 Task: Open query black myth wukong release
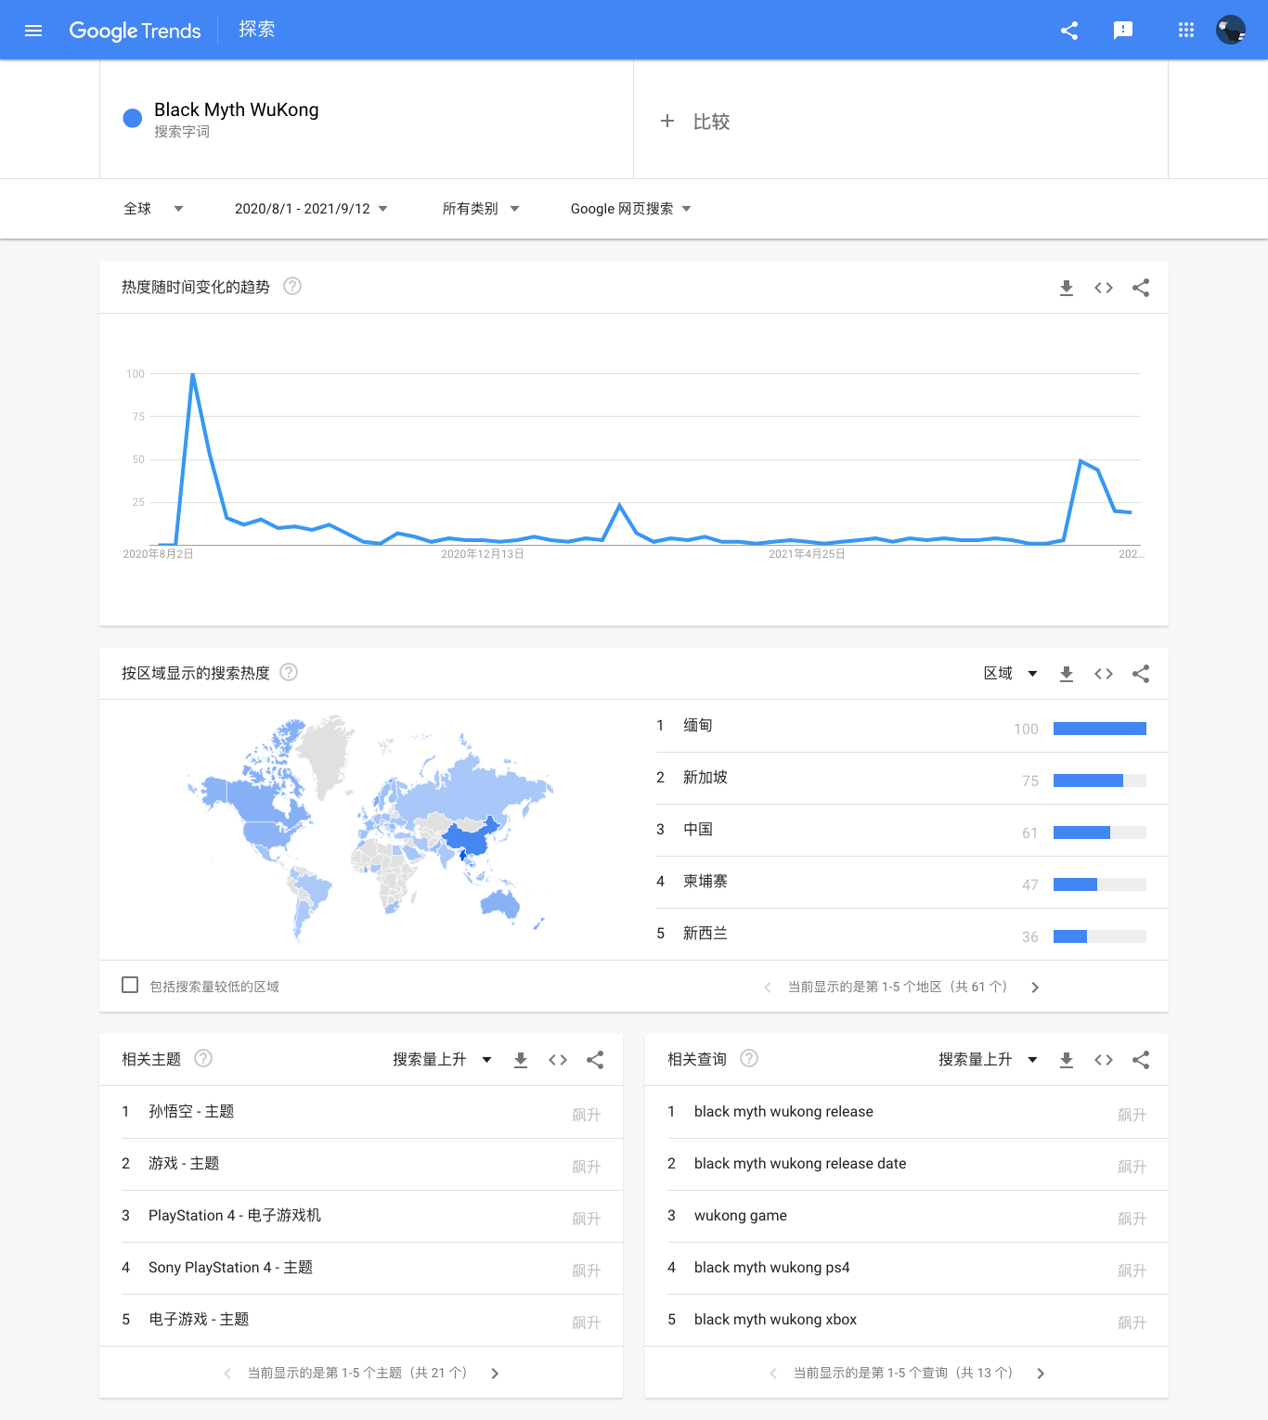point(783,1112)
